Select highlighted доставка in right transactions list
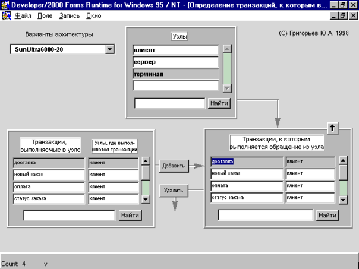359x269 pixels. [247, 162]
